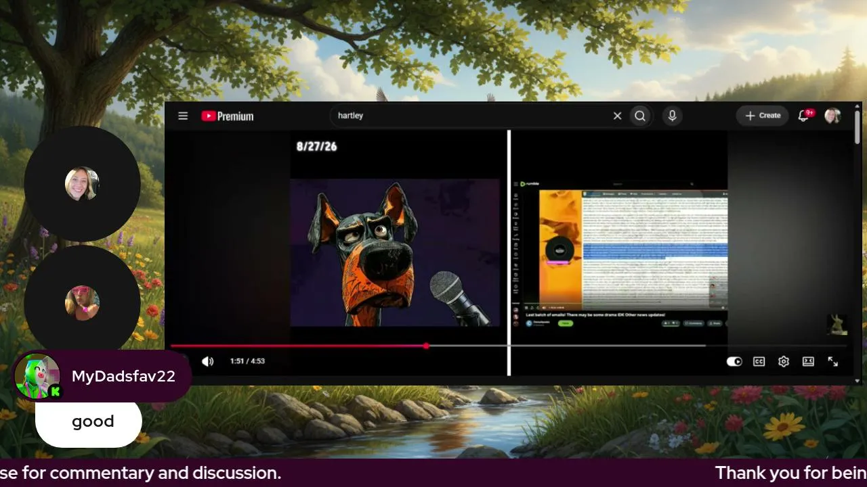The width and height of the screenshot is (867, 487).
Task: Go to YouTube Premium home via logo
Action: [228, 116]
